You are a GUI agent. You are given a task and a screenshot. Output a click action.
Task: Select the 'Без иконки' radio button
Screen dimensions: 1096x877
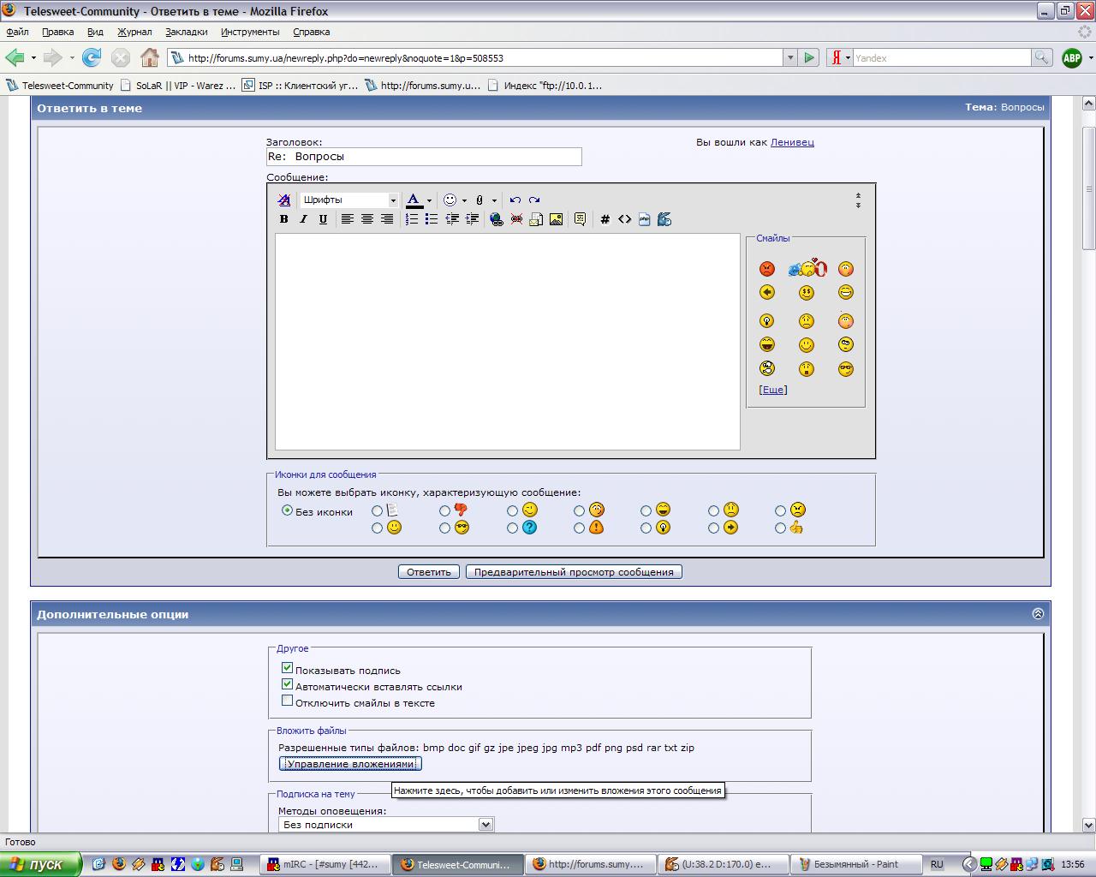click(x=288, y=510)
